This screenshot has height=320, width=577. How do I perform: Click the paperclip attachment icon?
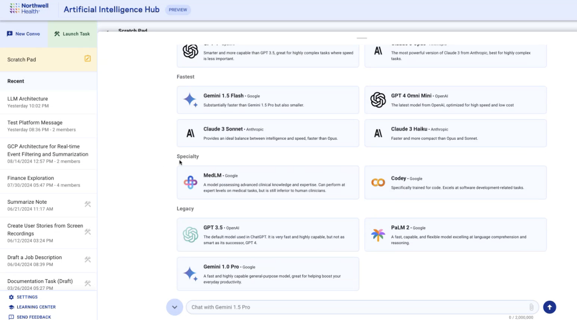531,307
